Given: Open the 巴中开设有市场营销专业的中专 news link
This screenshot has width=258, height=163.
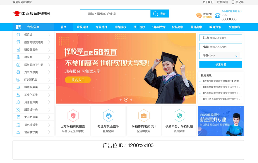Looking at the screenshot, I should (222, 93).
